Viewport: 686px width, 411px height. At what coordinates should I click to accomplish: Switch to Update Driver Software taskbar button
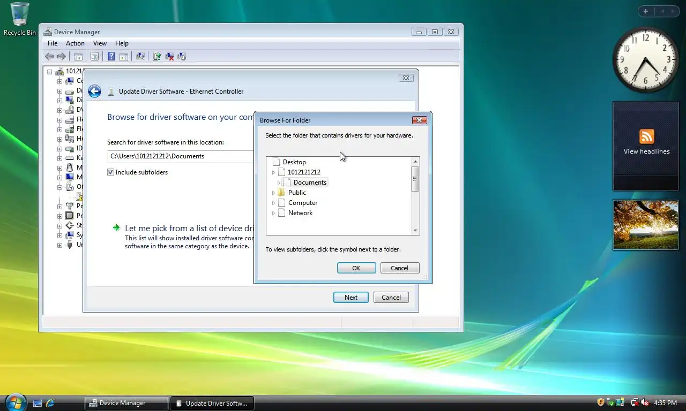click(x=212, y=403)
